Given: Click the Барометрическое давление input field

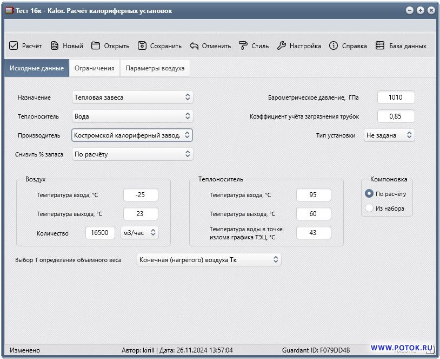Looking at the screenshot, I should pyautogui.click(x=396, y=97).
